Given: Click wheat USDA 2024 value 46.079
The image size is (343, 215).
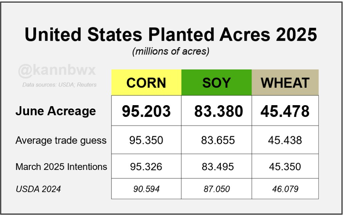Looking at the screenshot, I should click(x=285, y=189).
